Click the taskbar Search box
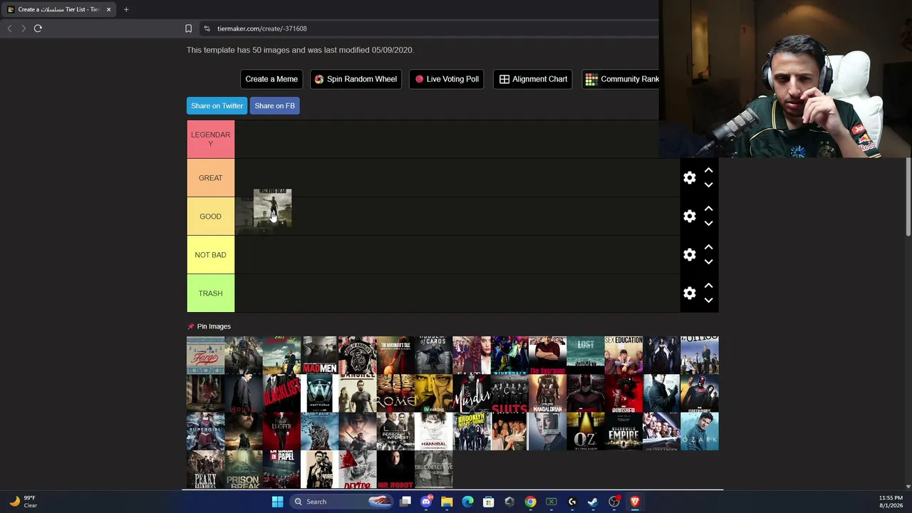This screenshot has height=513, width=912. (342, 502)
